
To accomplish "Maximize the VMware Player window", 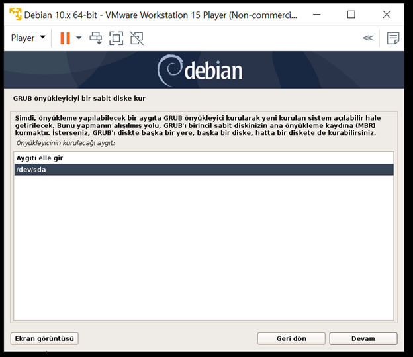I will click(351, 14).
